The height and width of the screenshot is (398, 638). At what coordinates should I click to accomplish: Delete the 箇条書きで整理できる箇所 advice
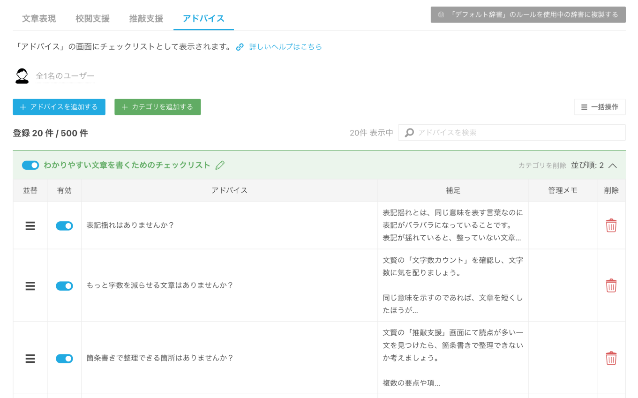[611, 358]
